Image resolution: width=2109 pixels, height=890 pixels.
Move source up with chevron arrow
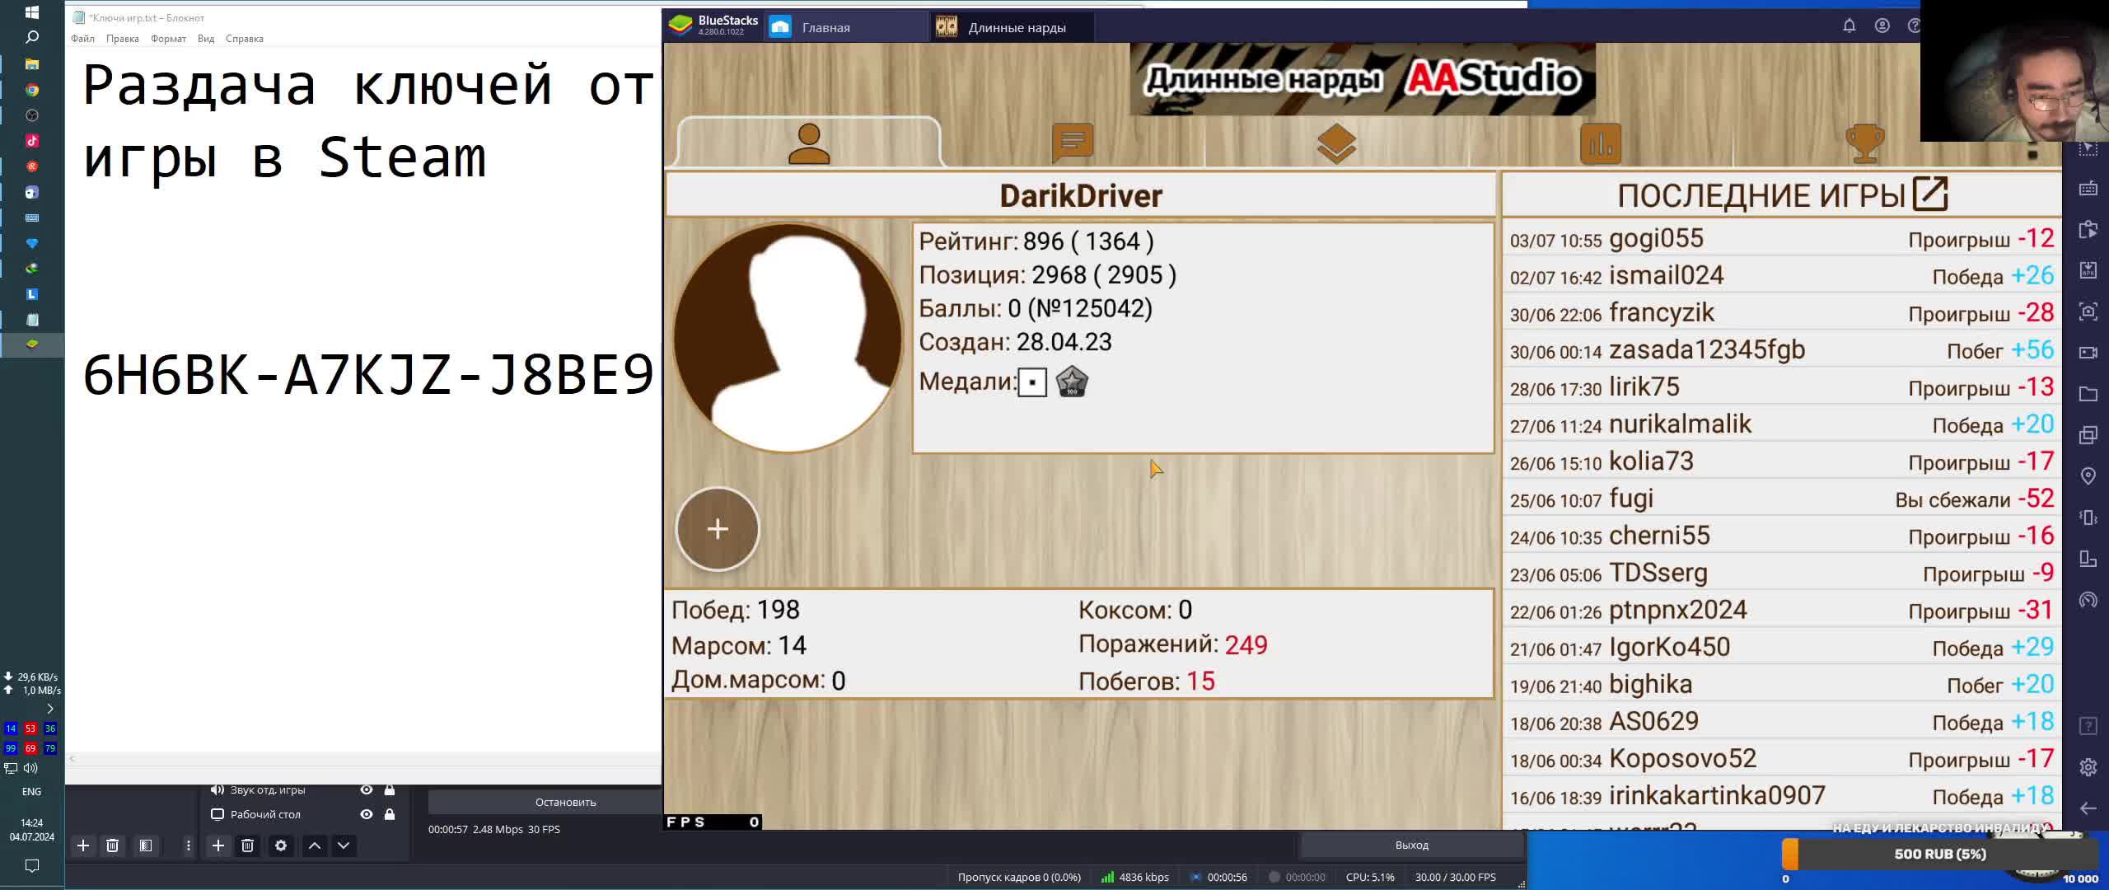coord(315,845)
